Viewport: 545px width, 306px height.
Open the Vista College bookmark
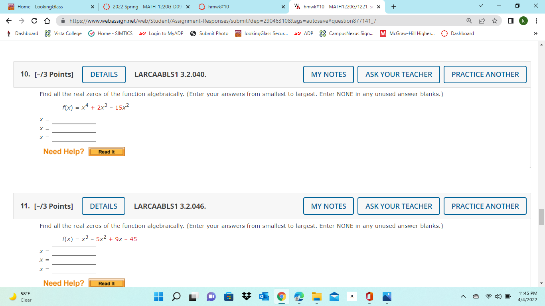coord(63,33)
